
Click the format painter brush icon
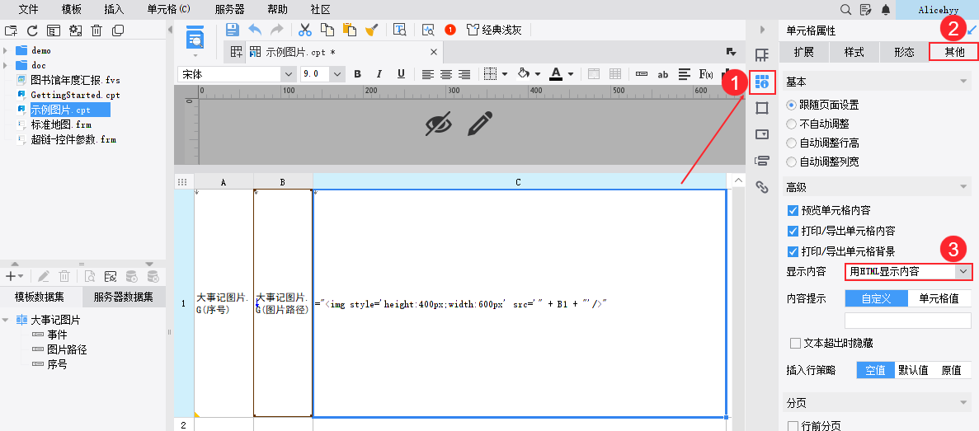[371, 30]
